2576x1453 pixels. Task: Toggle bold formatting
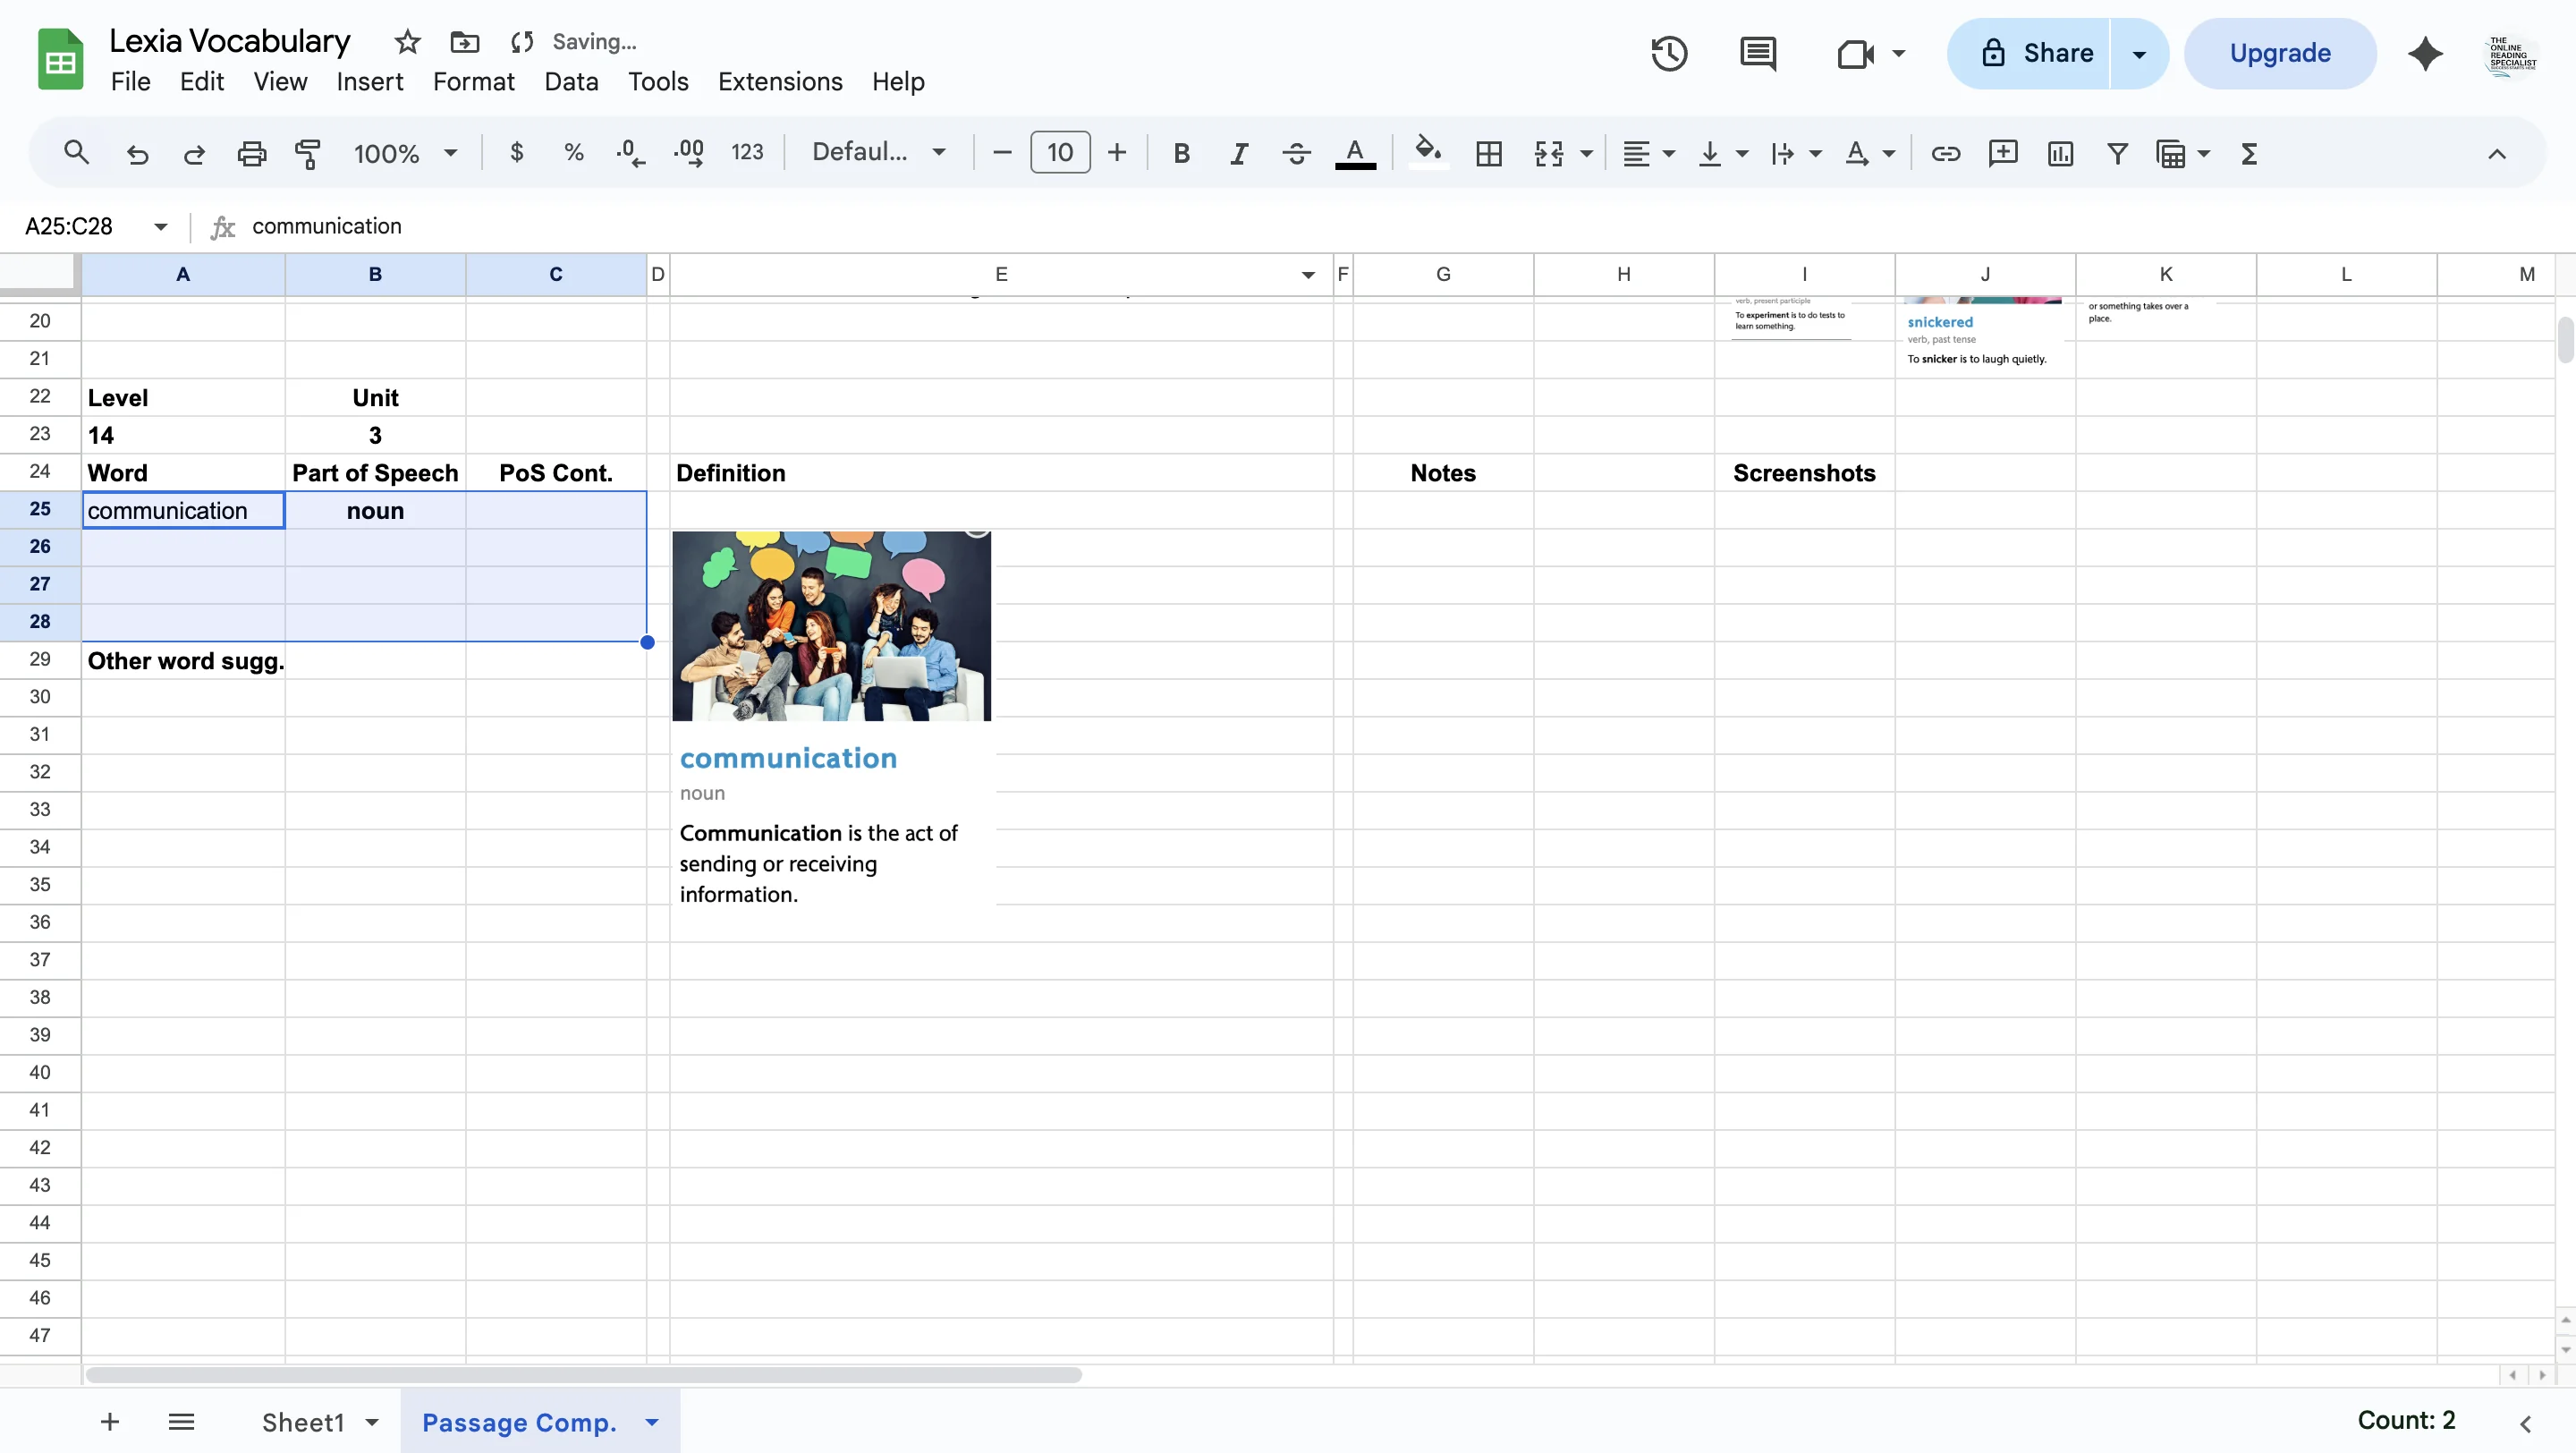point(1181,153)
